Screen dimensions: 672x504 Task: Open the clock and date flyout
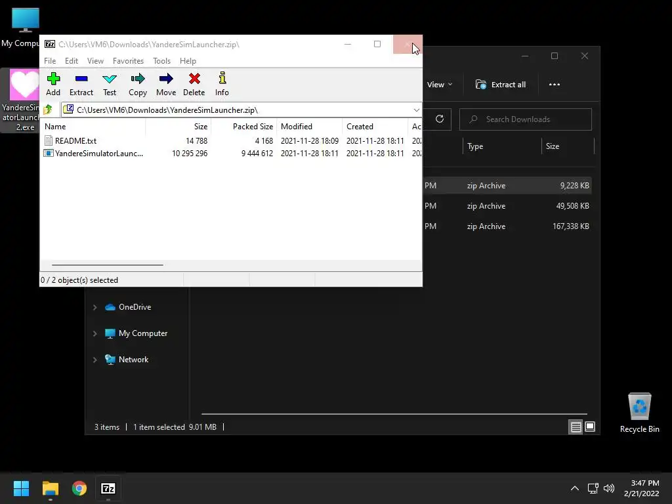[642, 488]
